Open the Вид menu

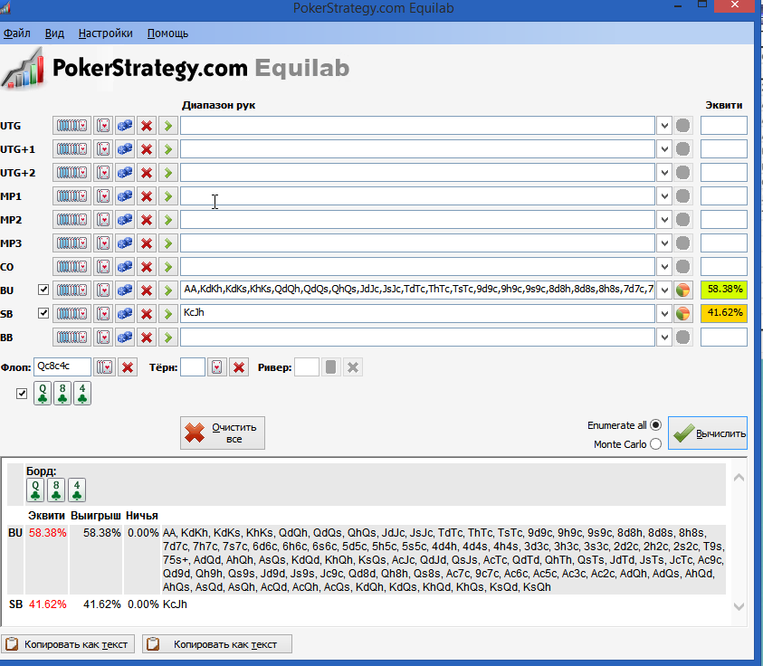coord(54,33)
